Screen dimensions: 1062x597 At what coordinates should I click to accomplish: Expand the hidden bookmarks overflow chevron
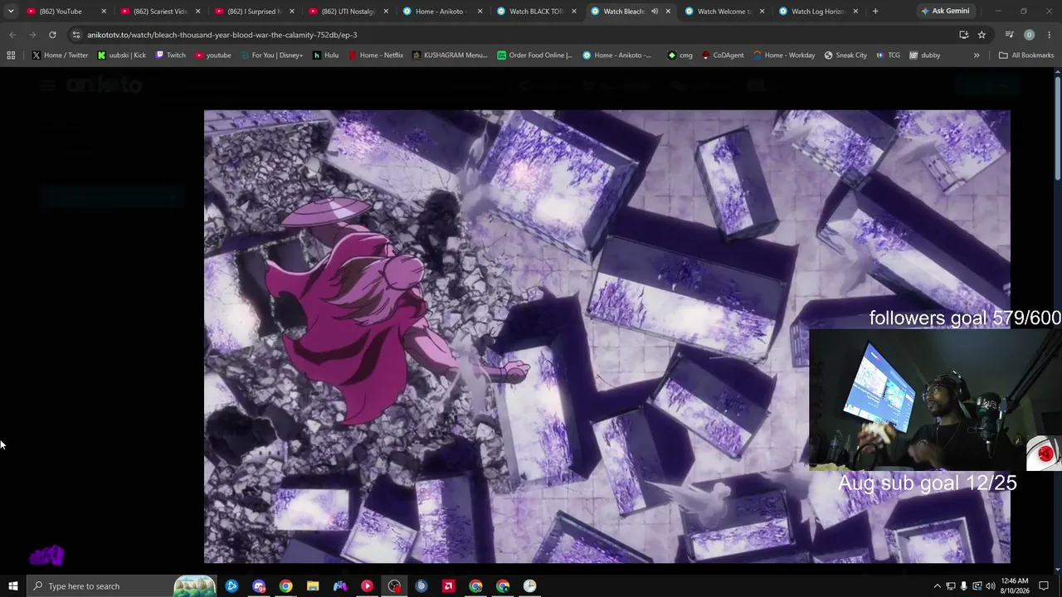977,55
